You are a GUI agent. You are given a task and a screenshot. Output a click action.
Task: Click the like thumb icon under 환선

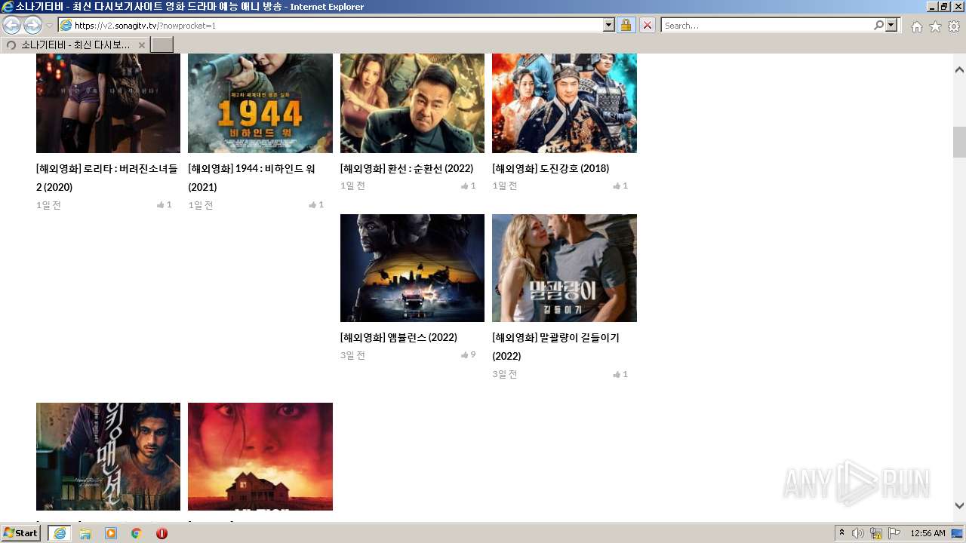point(465,186)
